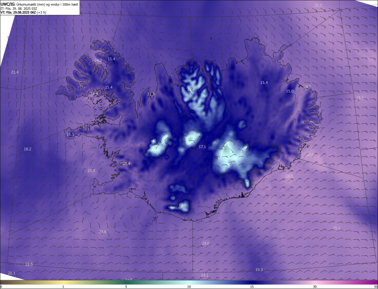Click the 25.1 value label
This screenshot has height=289, width=378.
coord(337,228)
